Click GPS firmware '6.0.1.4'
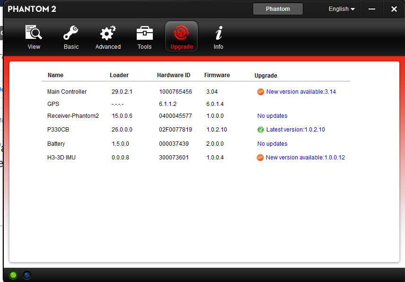Viewport: 405px width, 282px height. (215, 104)
